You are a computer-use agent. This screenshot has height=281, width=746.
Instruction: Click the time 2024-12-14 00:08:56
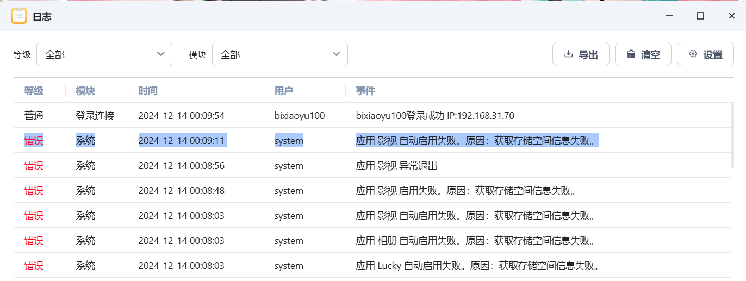[182, 166]
